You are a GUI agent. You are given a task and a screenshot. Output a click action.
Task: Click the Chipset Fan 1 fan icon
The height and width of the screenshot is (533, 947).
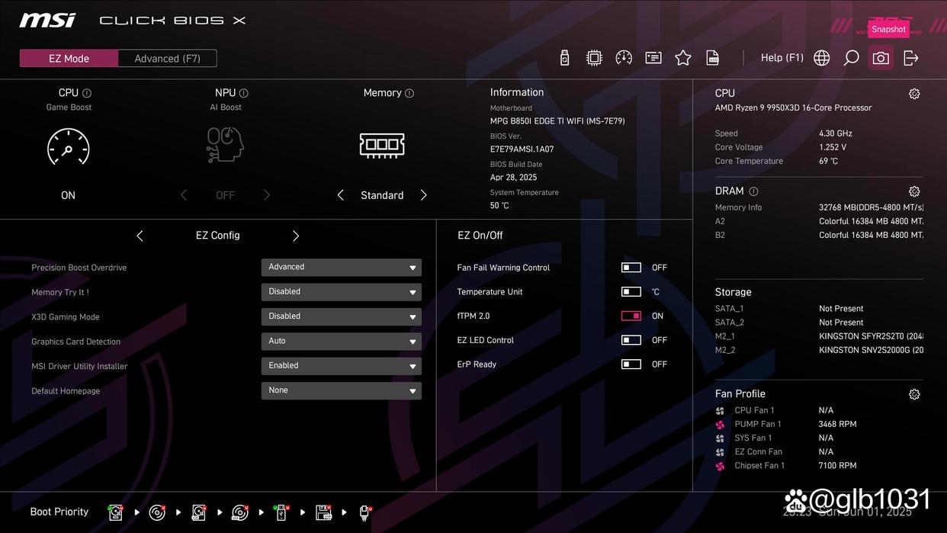pyautogui.click(x=720, y=466)
